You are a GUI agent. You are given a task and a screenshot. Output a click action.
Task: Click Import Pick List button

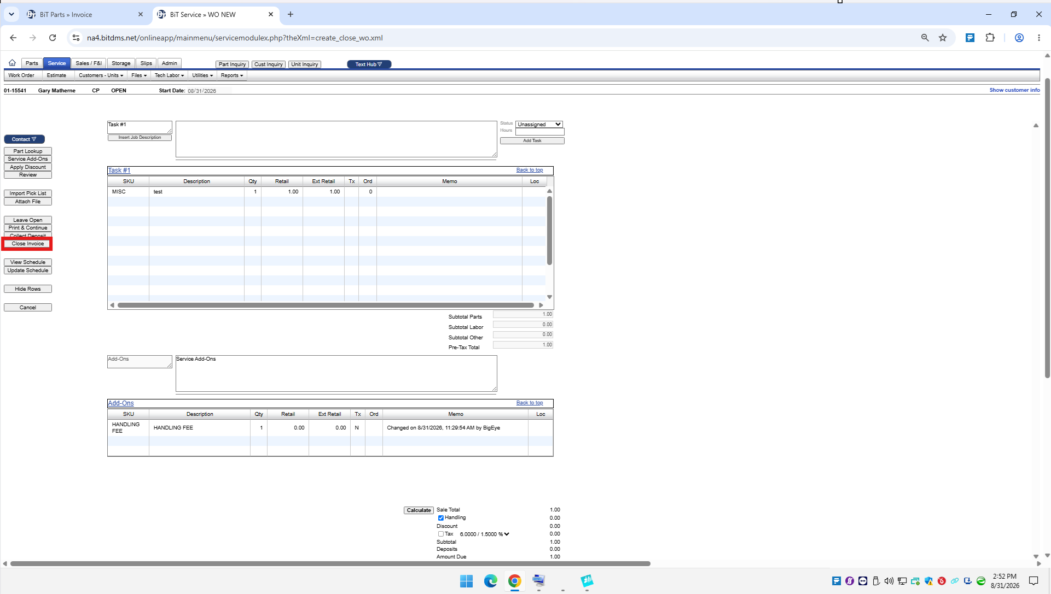pyautogui.click(x=28, y=193)
